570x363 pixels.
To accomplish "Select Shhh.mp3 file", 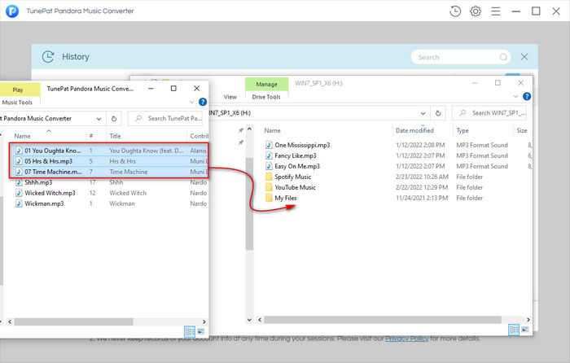I will (38, 182).
